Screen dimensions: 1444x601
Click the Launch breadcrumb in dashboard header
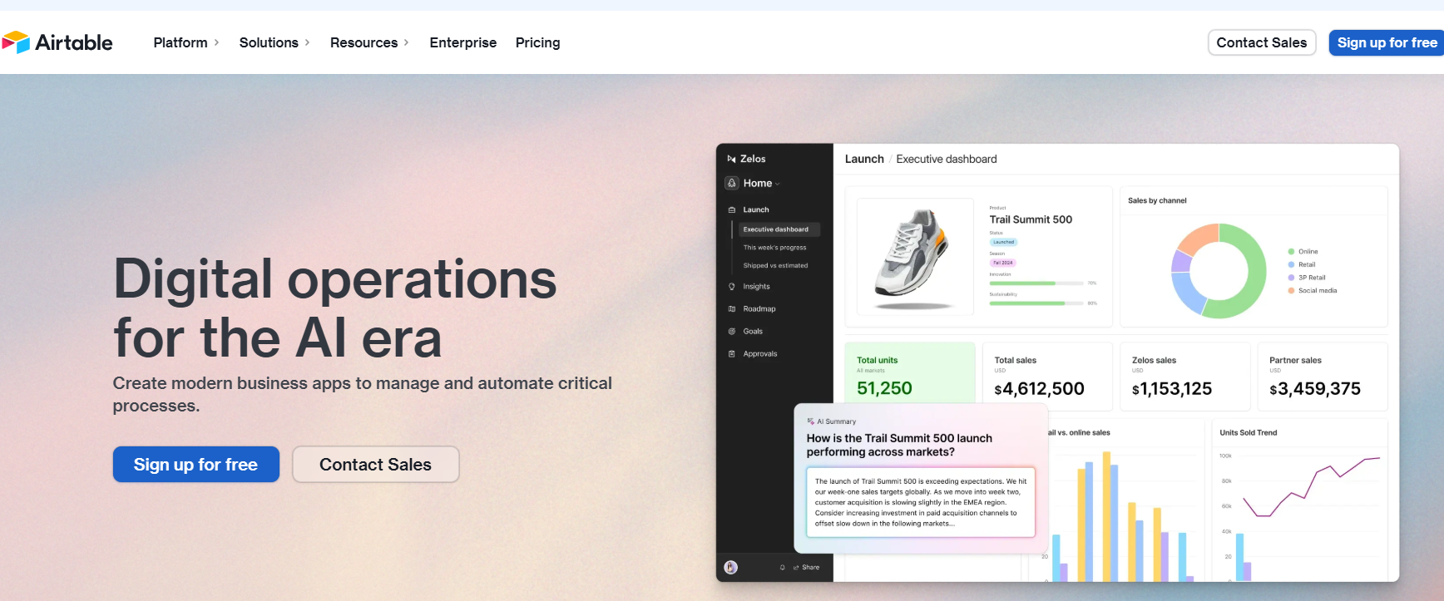click(864, 159)
